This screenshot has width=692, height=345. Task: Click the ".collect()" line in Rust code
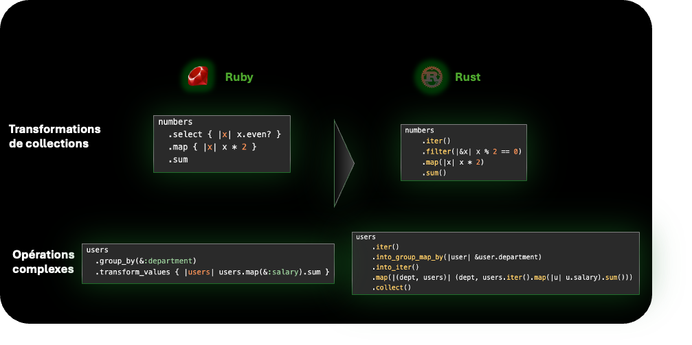(x=391, y=287)
